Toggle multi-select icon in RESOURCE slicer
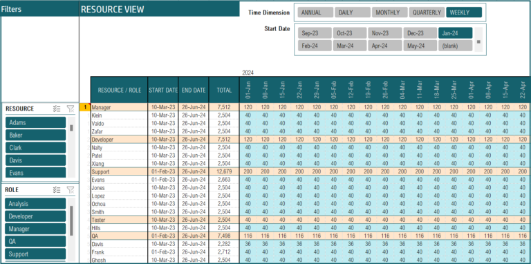Image resolution: width=531 pixels, height=264 pixels. 57,109
